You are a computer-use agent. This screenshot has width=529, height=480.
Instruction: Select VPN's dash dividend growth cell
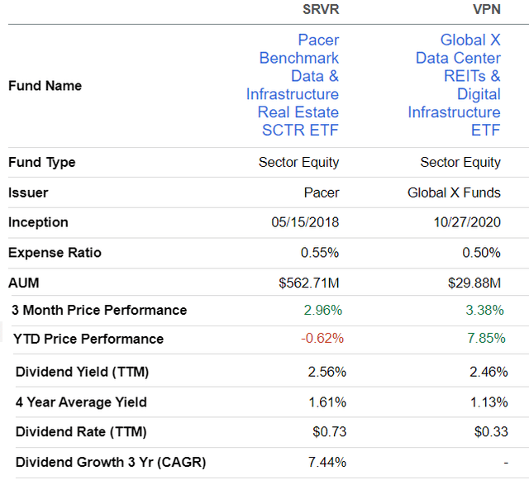[x=506, y=463]
